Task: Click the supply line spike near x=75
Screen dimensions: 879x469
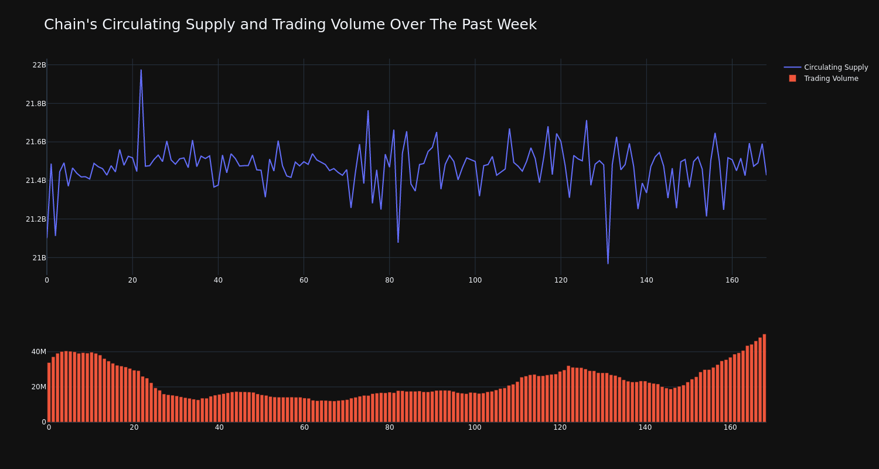Action: pyautogui.click(x=368, y=111)
